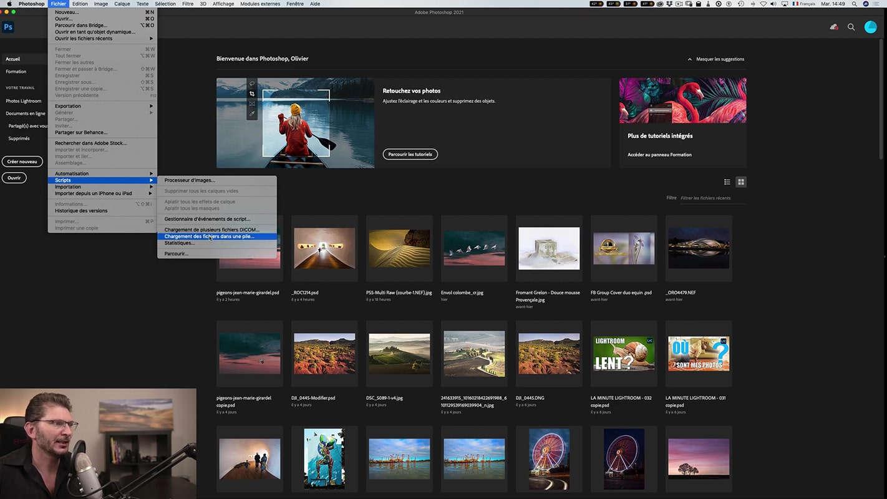This screenshot has height=499, width=887.
Task: Open Envol colombe_cr.jpg thumbnail
Action: pos(474,248)
